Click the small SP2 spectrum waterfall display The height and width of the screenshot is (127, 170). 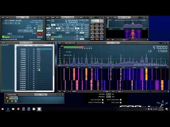(x=127, y=34)
